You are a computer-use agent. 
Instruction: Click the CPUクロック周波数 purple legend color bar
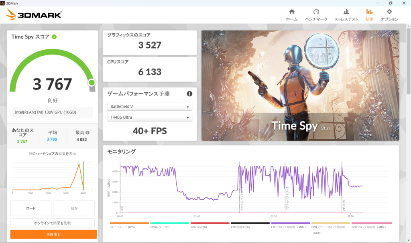click(290, 223)
